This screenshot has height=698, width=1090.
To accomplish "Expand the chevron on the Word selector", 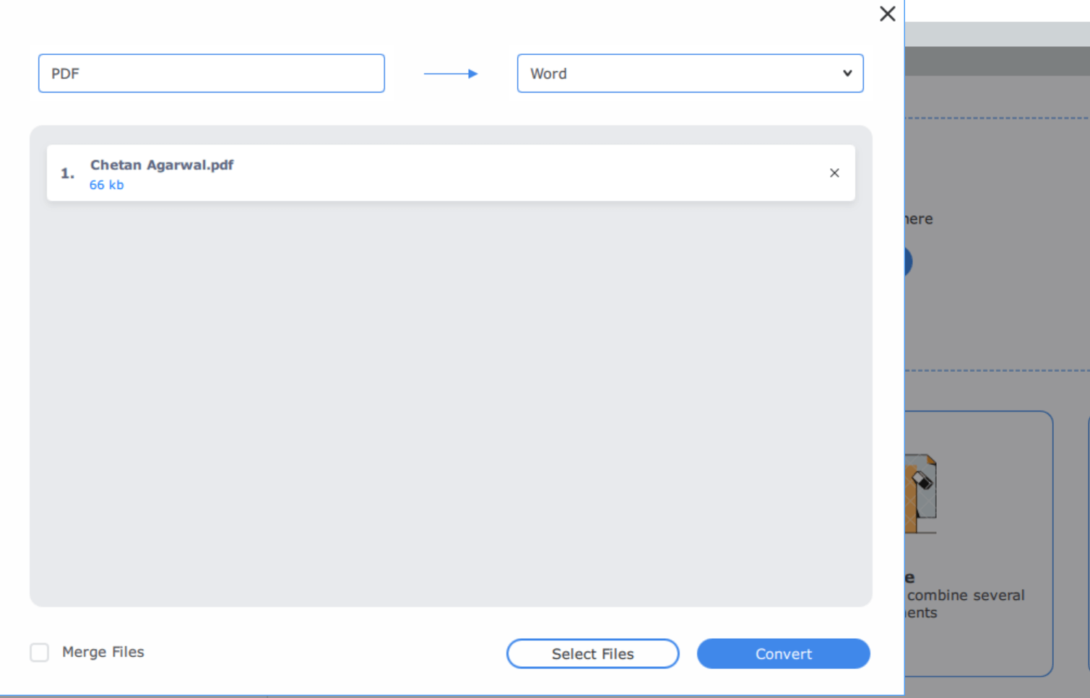I will click(846, 73).
